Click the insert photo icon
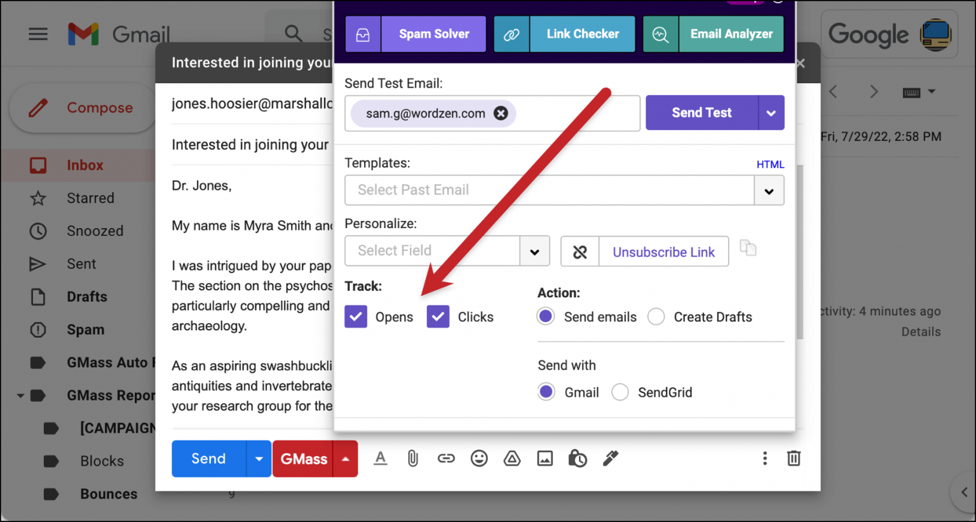 [545, 458]
